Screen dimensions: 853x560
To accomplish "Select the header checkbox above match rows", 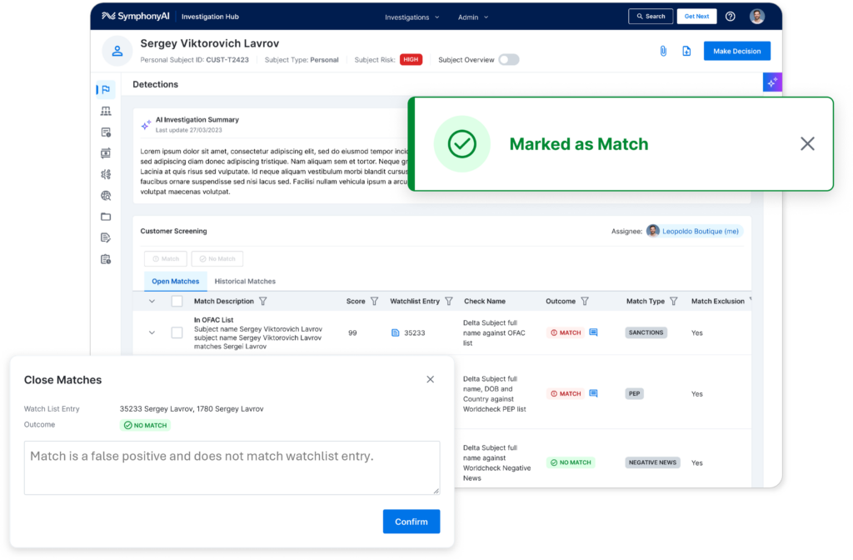I will [x=177, y=300].
